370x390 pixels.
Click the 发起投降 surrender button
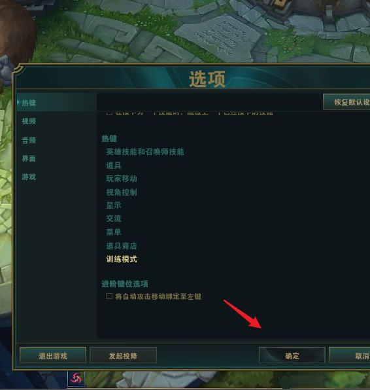123,356
